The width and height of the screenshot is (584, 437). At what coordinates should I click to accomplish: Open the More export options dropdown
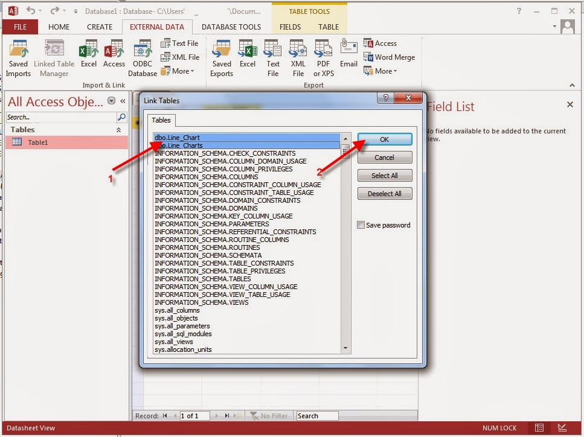[383, 71]
